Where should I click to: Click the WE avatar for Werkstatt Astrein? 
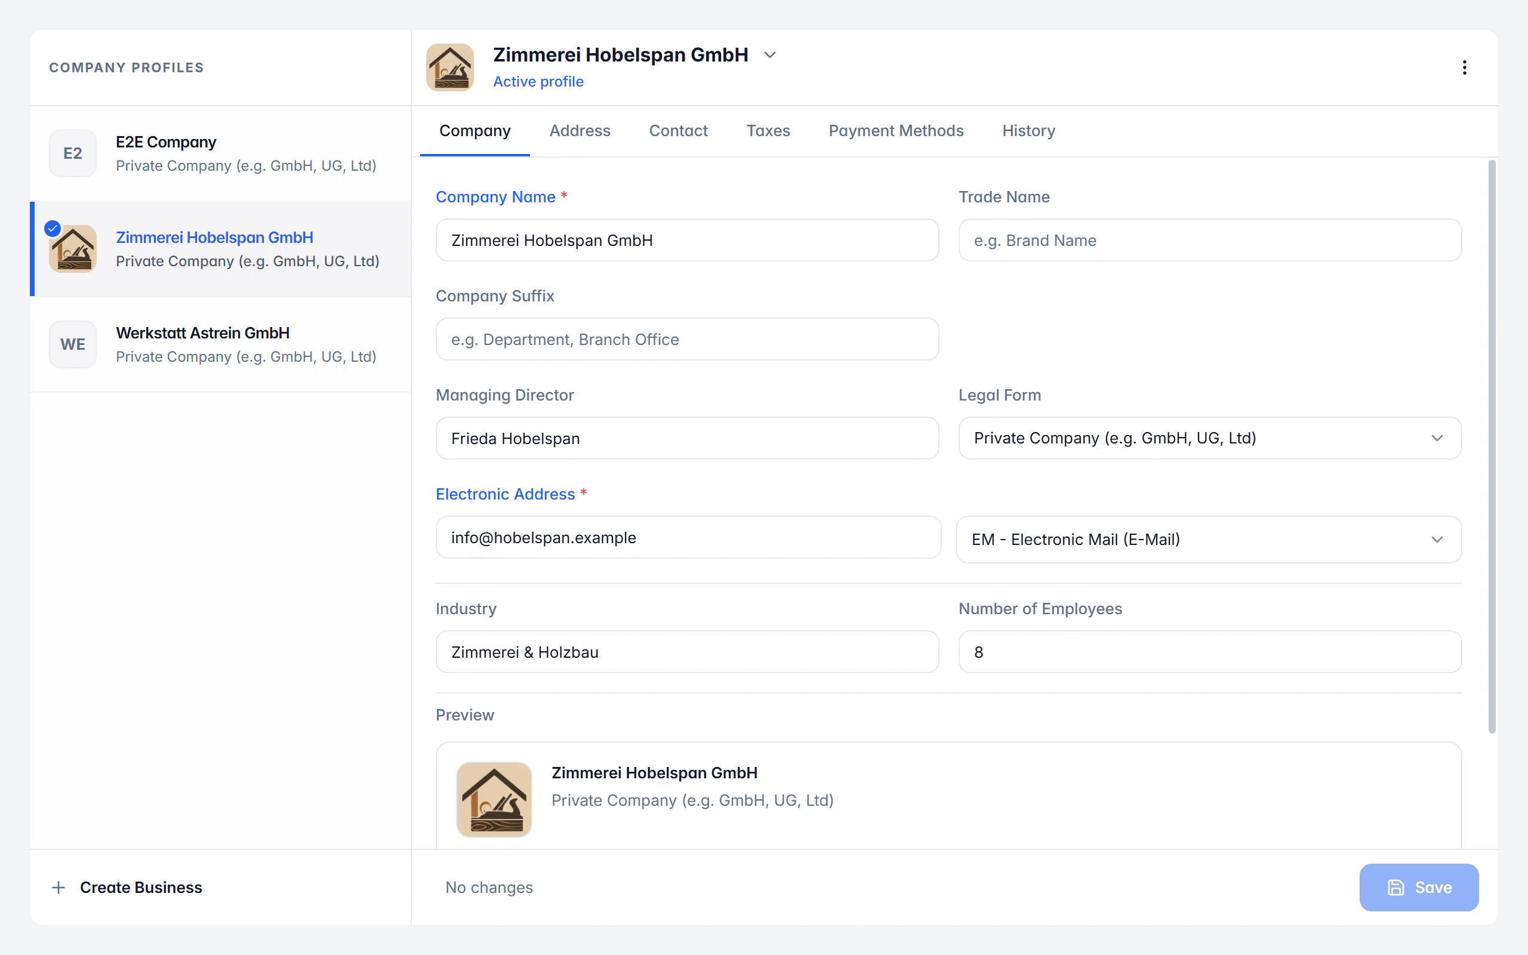pos(73,344)
